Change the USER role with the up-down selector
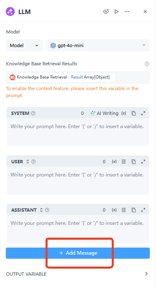 [x=28, y=162]
